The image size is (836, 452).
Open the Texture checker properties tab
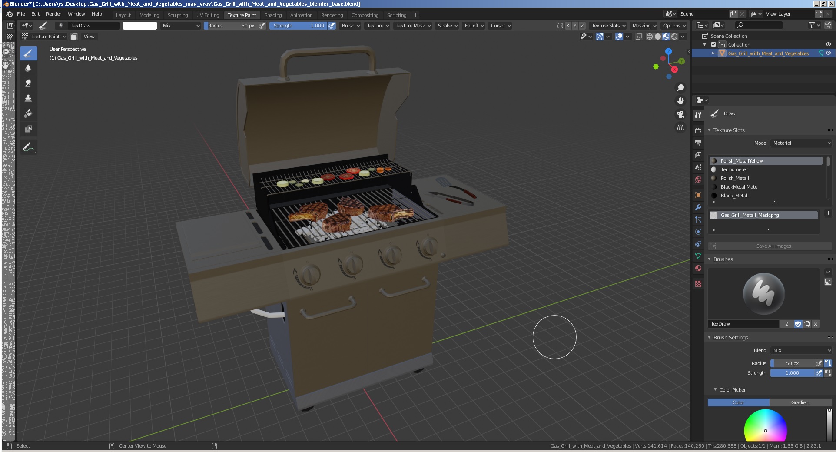click(x=698, y=284)
